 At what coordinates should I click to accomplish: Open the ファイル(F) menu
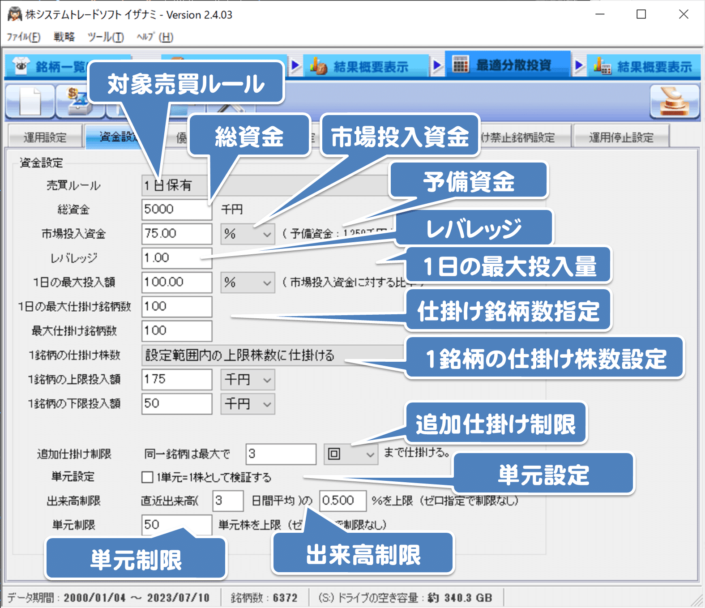point(24,37)
